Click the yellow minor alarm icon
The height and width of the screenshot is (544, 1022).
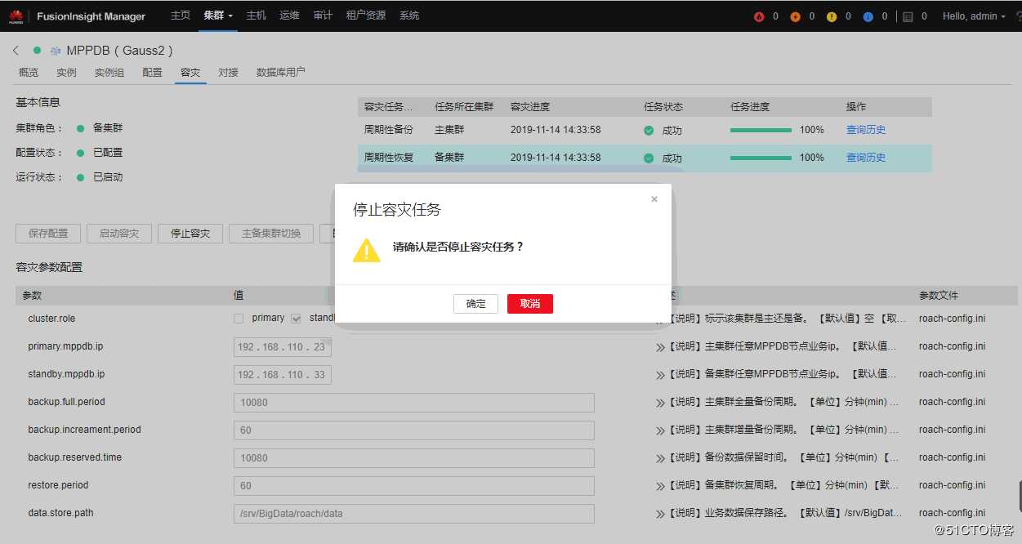tap(832, 15)
